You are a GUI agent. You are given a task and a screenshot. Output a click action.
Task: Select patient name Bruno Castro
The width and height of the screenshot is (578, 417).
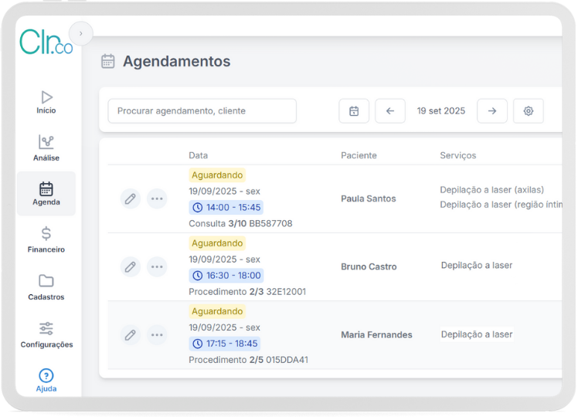[369, 266]
